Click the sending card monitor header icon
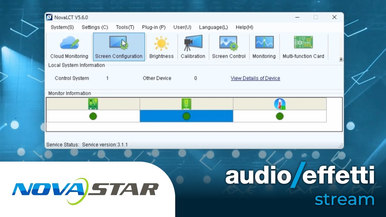This screenshot has height=217, width=386. coord(93,104)
